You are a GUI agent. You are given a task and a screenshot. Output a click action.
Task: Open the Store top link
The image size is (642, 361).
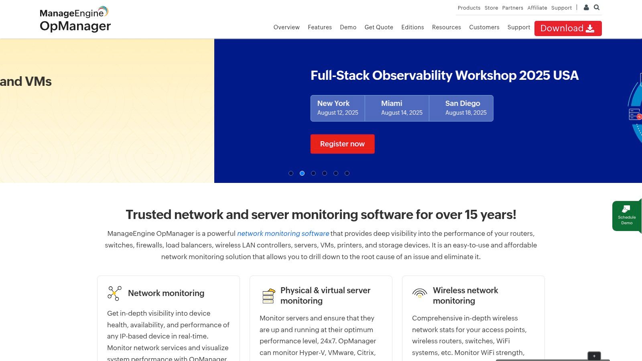(491, 8)
